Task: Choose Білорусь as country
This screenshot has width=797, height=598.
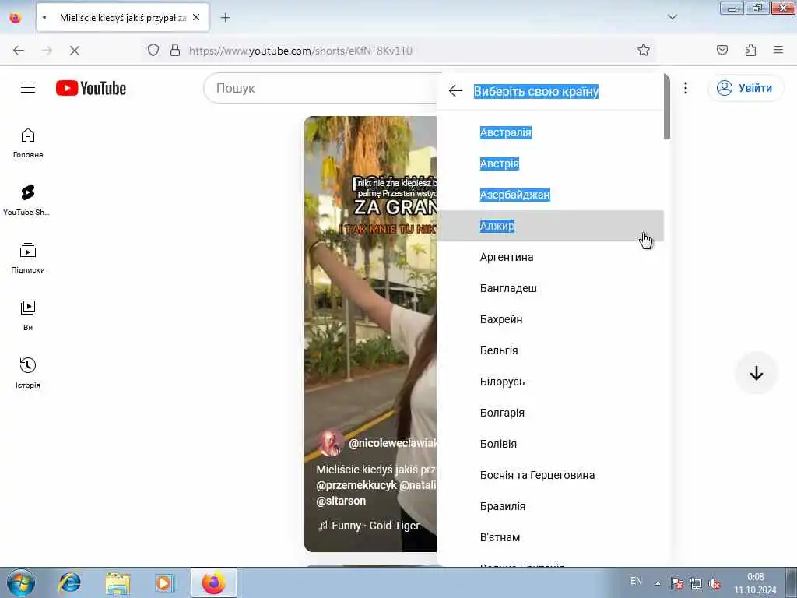Action: [x=550, y=382]
